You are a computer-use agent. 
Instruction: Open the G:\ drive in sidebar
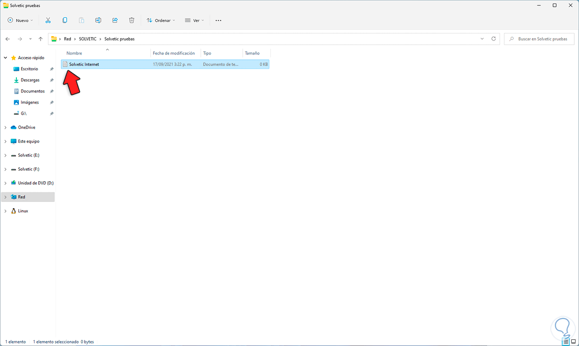click(x=24, y=113)
